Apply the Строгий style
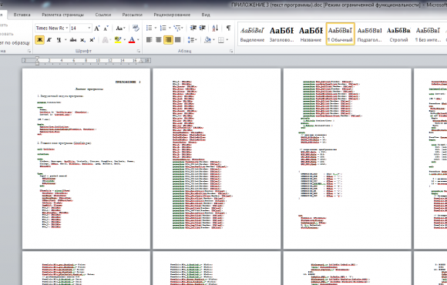The image size is (447, 285). pos(398,34)
